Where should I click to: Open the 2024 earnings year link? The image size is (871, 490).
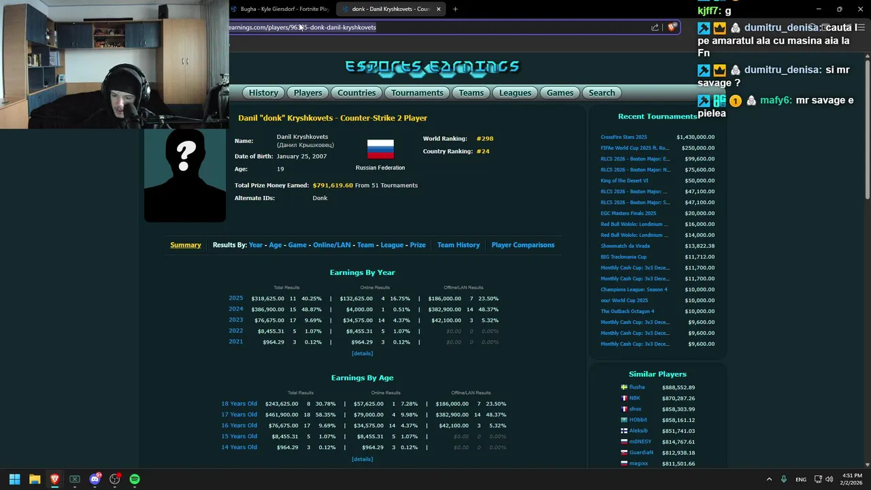pyautogui.click(x=235, y=309)
